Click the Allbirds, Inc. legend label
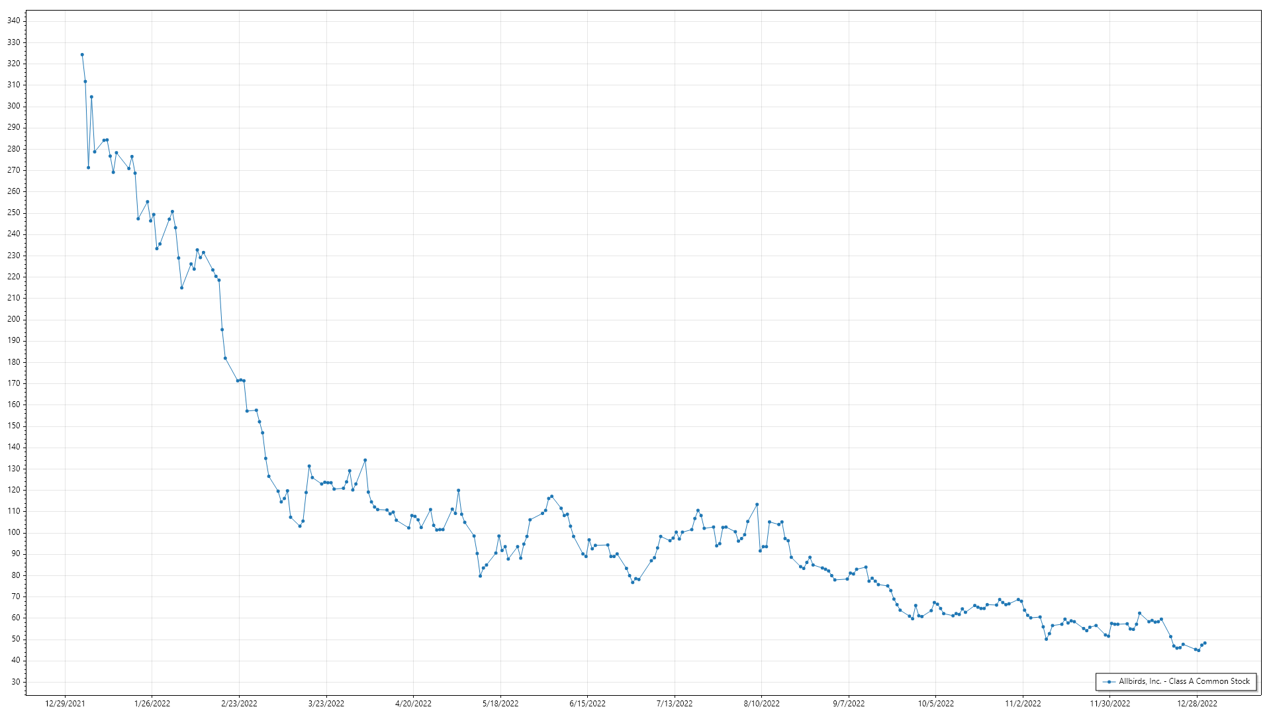 click(x=1184, y=681)
